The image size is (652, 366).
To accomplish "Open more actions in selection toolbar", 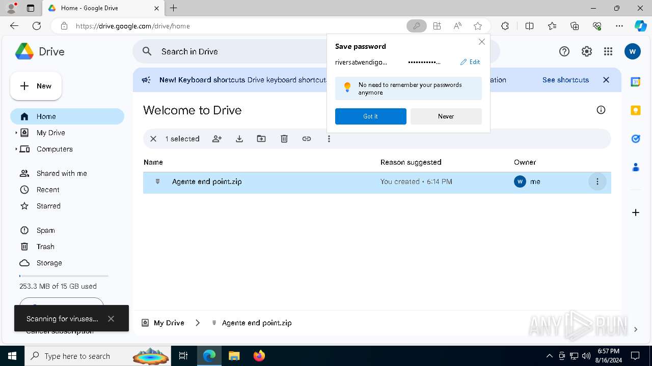I will [329, 139].
